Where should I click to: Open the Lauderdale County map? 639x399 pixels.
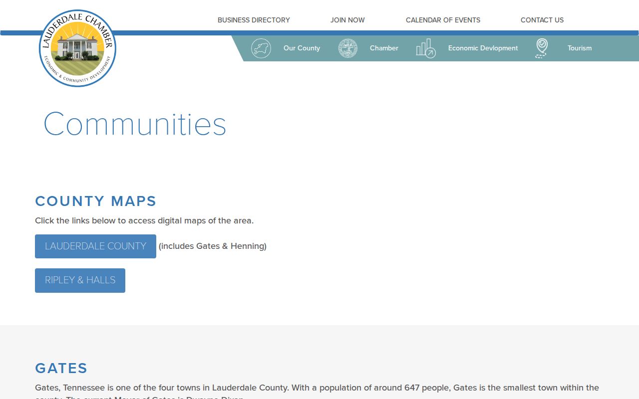point(95,246)
